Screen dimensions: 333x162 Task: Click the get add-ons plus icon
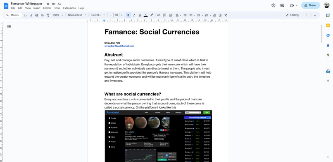coord(328,81)
